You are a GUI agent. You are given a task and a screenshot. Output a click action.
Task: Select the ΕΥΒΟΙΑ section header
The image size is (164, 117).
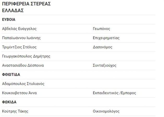click(x=9, y=19)
